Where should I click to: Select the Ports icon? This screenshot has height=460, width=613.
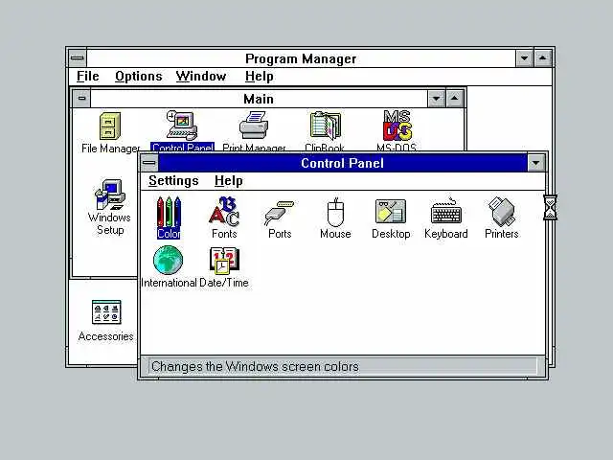pos(280,218)
